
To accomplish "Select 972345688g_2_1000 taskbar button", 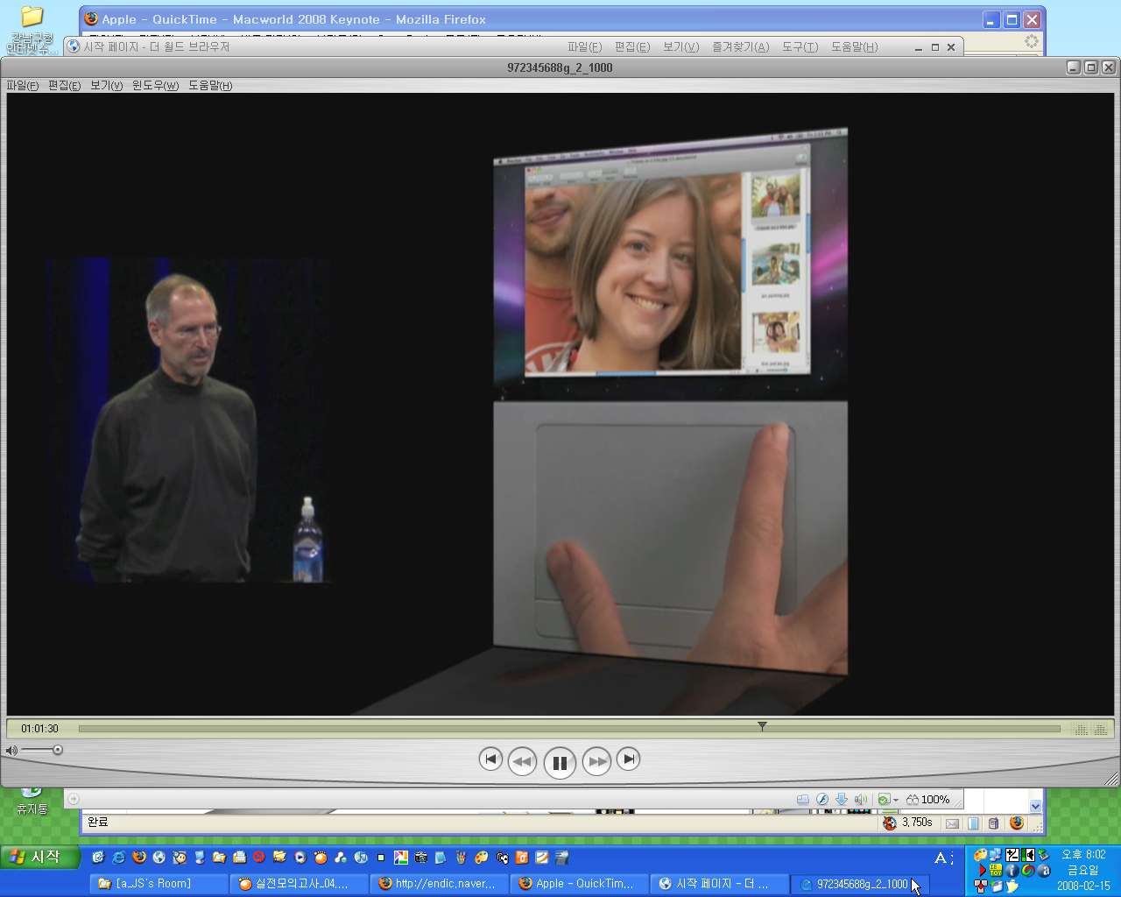I will [860, 884].
